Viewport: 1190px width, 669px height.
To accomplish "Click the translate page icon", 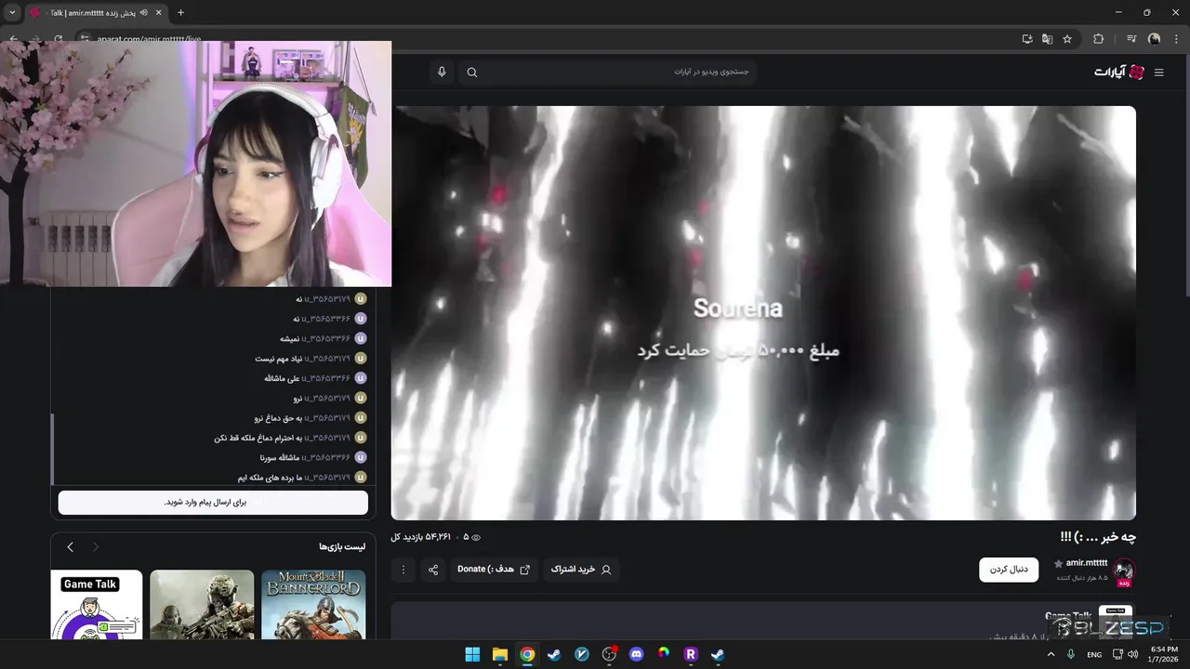I will click(x=1047, y=39).
